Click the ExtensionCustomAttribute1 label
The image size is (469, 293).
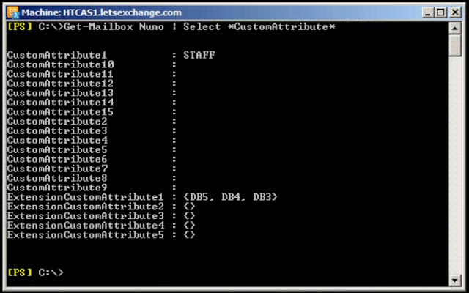click(x=84, y=197)
